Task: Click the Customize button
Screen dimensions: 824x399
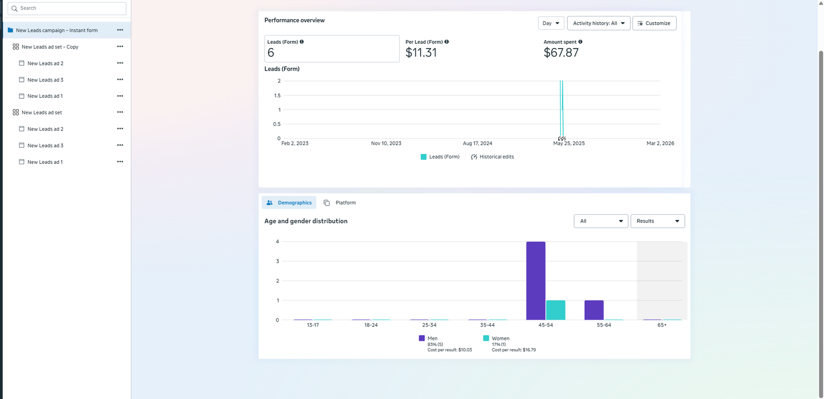Action: point(654,23)
